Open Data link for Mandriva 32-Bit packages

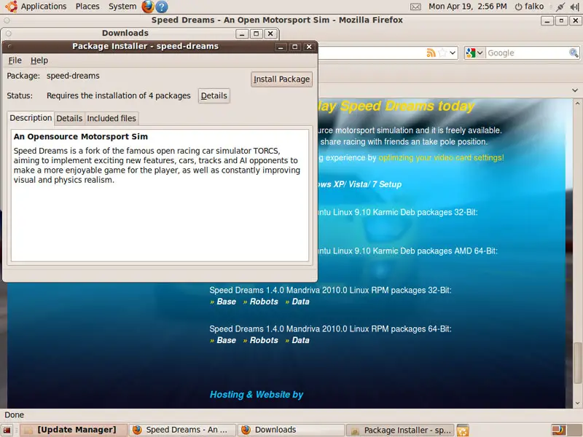tap(300, 302)
